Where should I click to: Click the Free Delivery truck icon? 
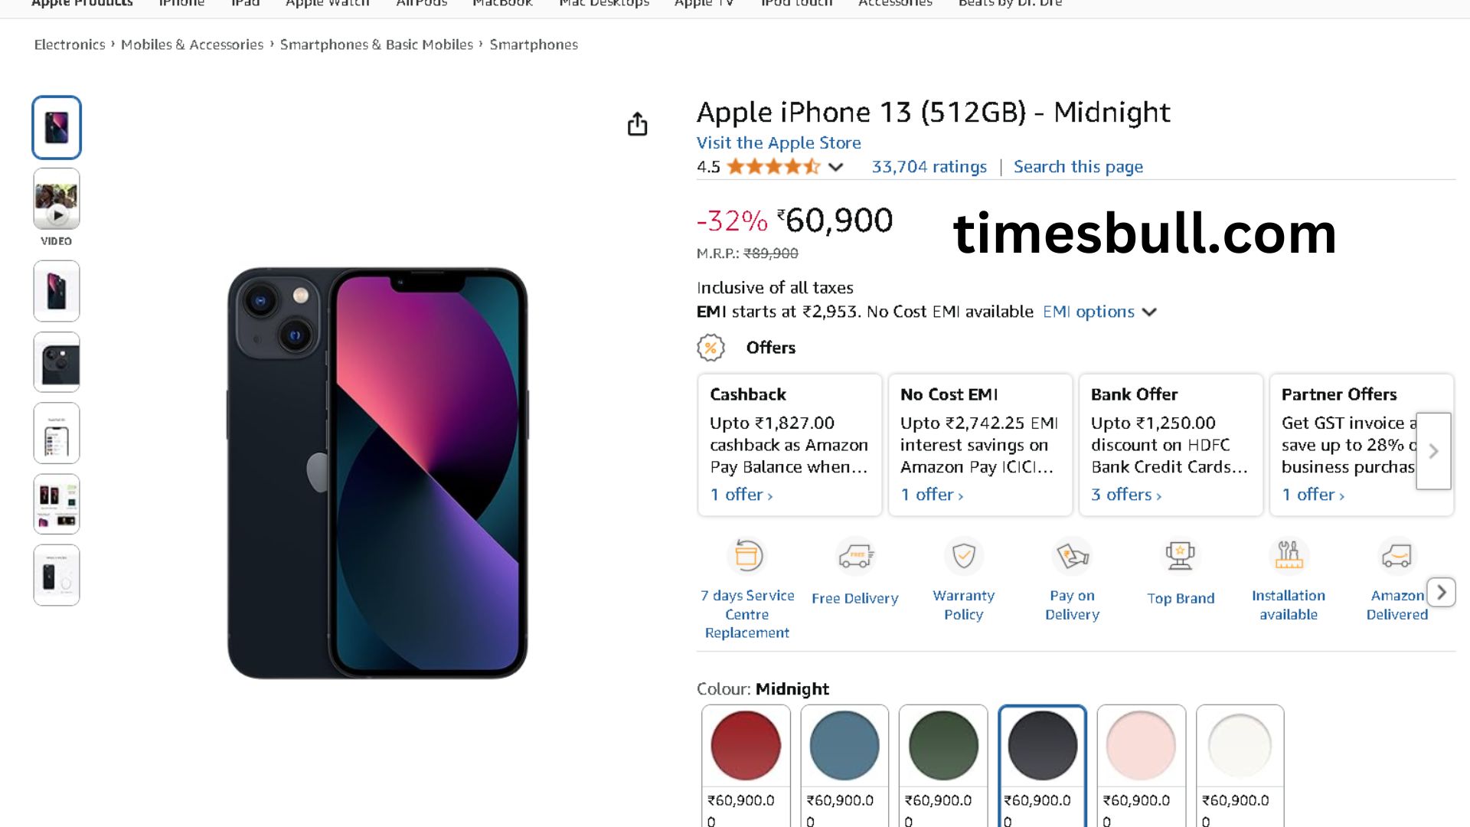855,557
